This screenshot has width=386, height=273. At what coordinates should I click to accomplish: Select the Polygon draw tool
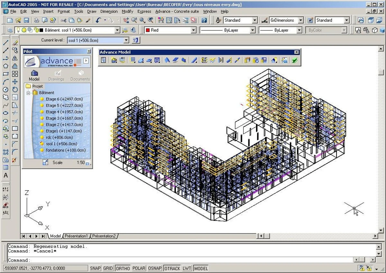tap(5, 66)
